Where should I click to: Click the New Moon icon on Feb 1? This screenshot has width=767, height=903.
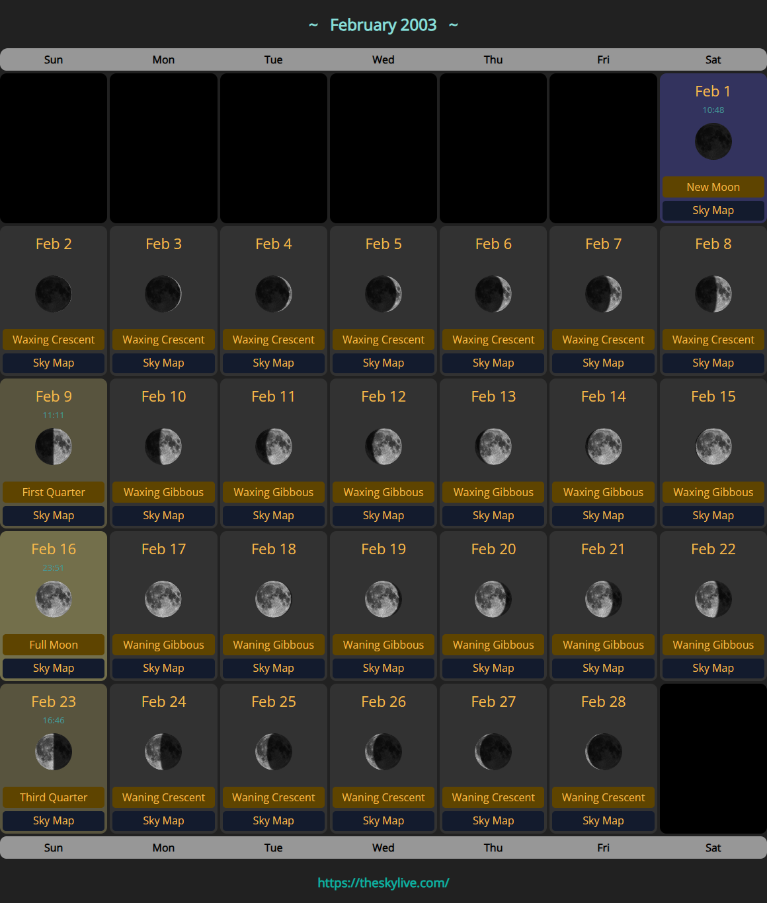pos(713,141)
